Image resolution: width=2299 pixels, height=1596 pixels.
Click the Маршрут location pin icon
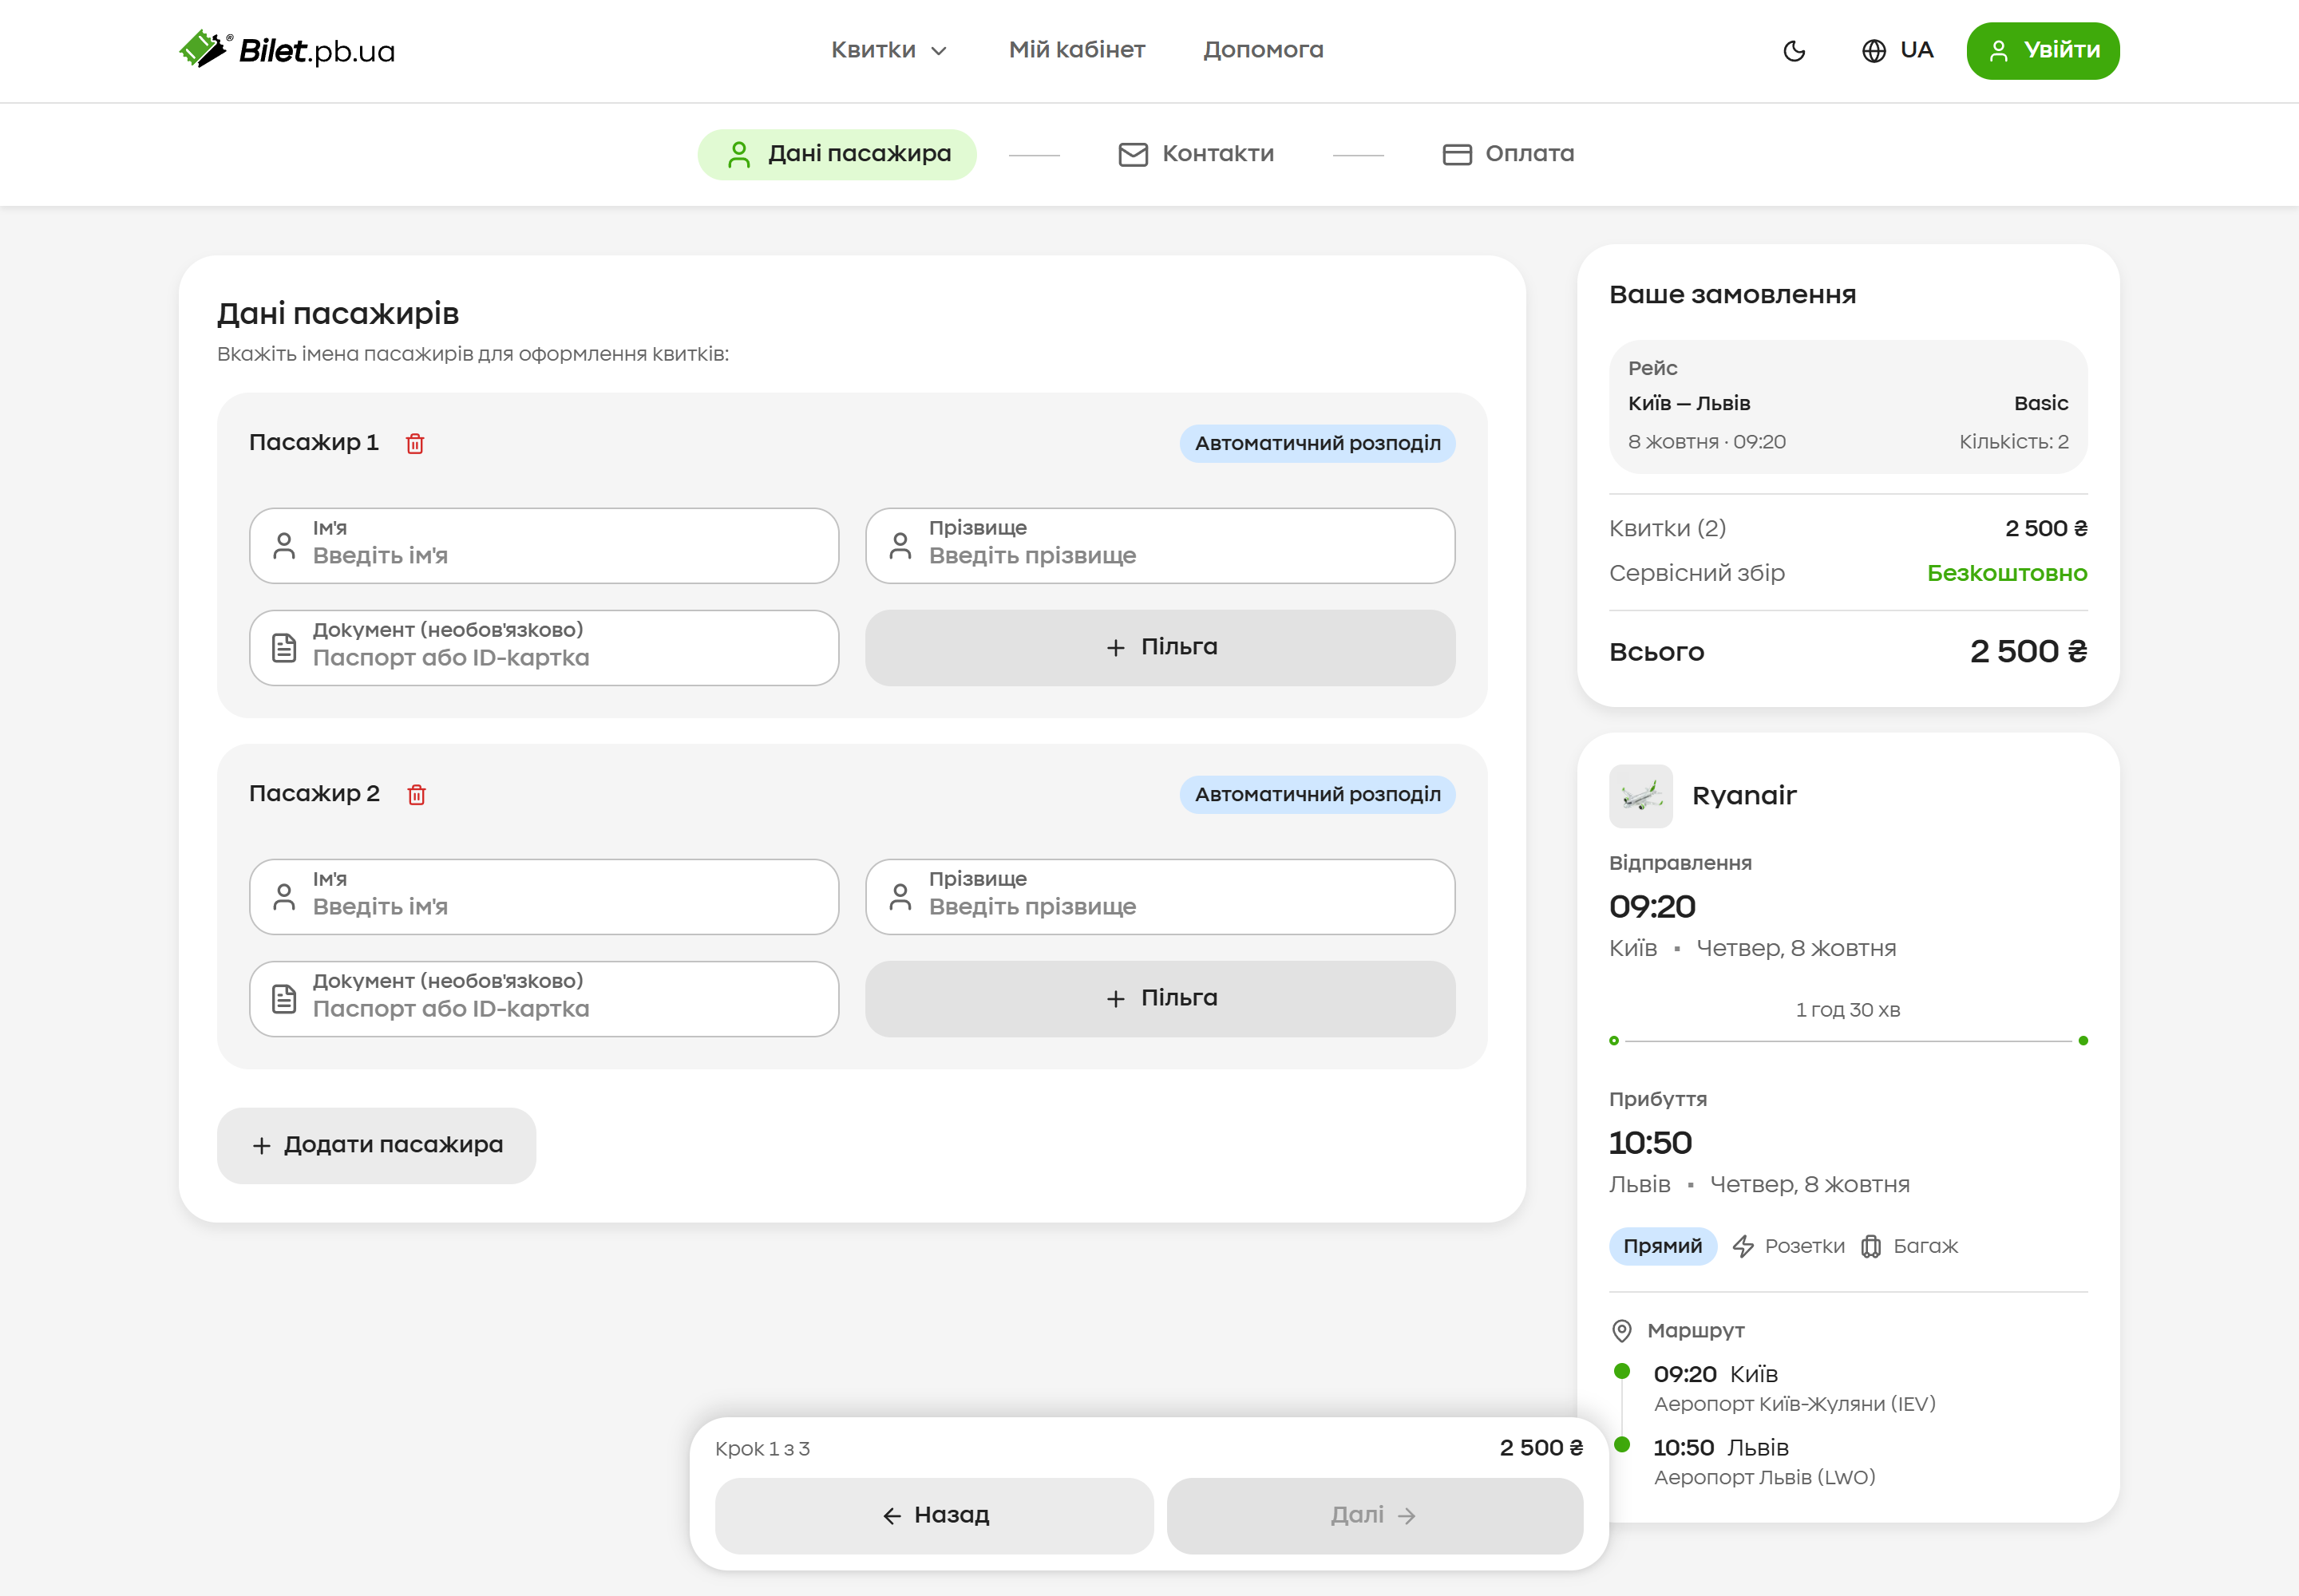coord(1622,1331)
